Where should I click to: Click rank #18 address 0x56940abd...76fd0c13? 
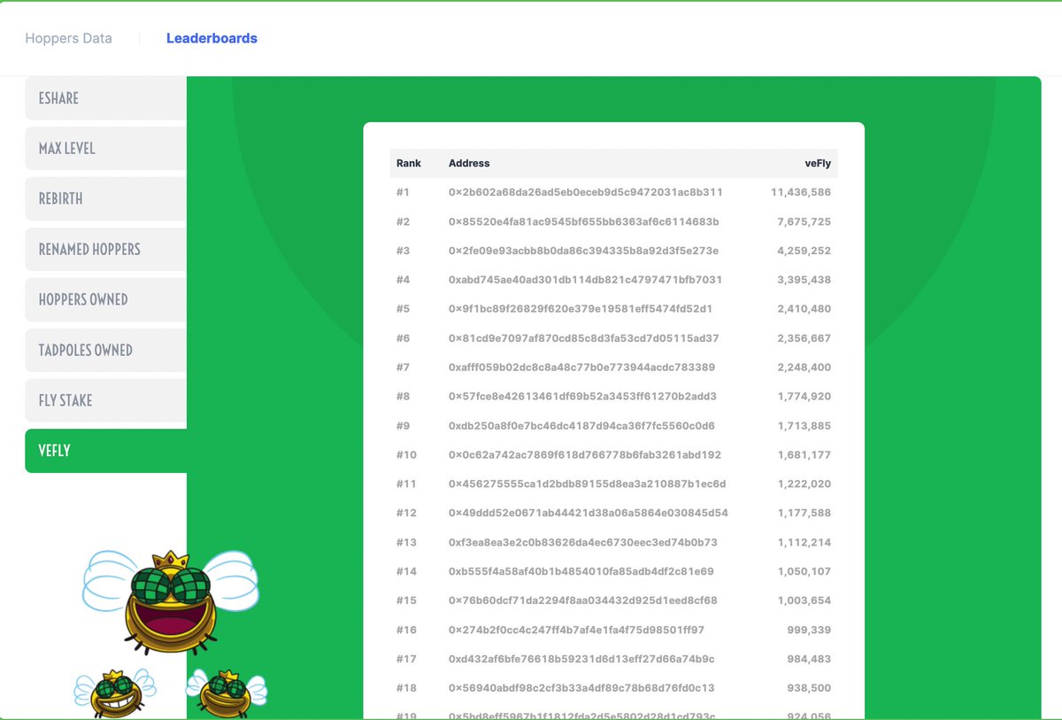581,688
